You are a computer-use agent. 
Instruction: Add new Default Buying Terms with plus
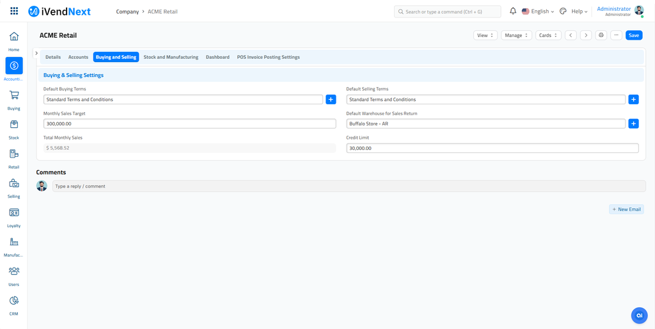click(x=331, y=99)
